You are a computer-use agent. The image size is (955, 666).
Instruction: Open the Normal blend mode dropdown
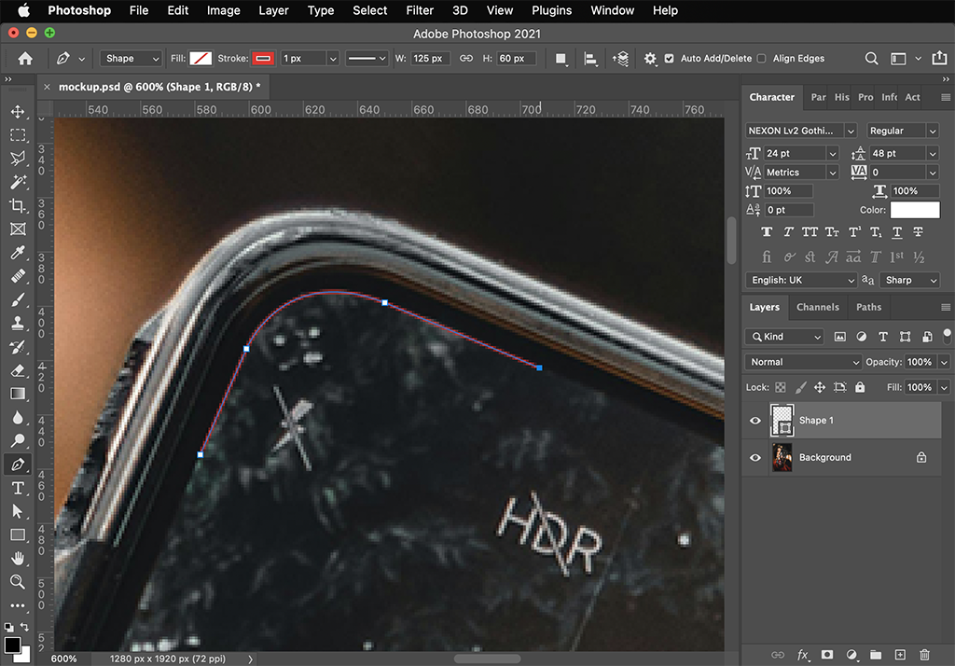pos(804,362)
